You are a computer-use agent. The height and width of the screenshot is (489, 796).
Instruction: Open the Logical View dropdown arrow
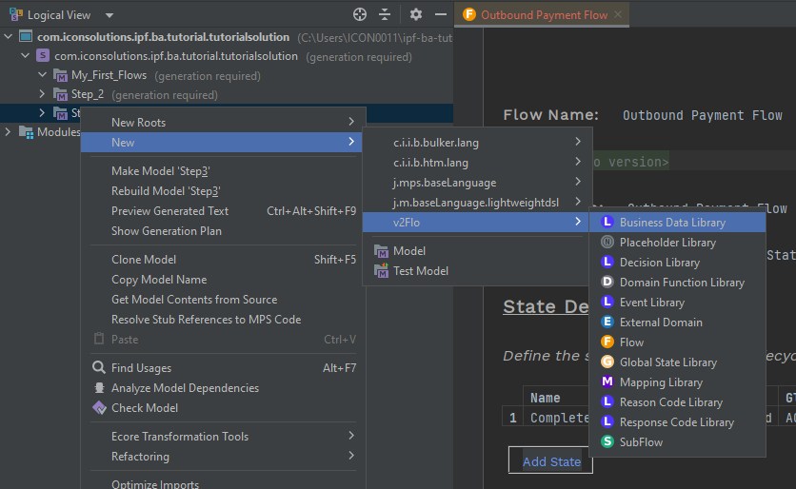pyautogui.click(x=109, y=15)
